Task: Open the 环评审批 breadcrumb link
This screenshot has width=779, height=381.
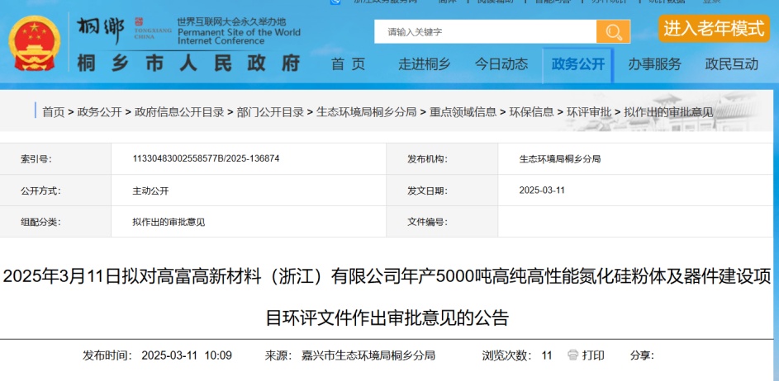Action: [x=588, y=112]
